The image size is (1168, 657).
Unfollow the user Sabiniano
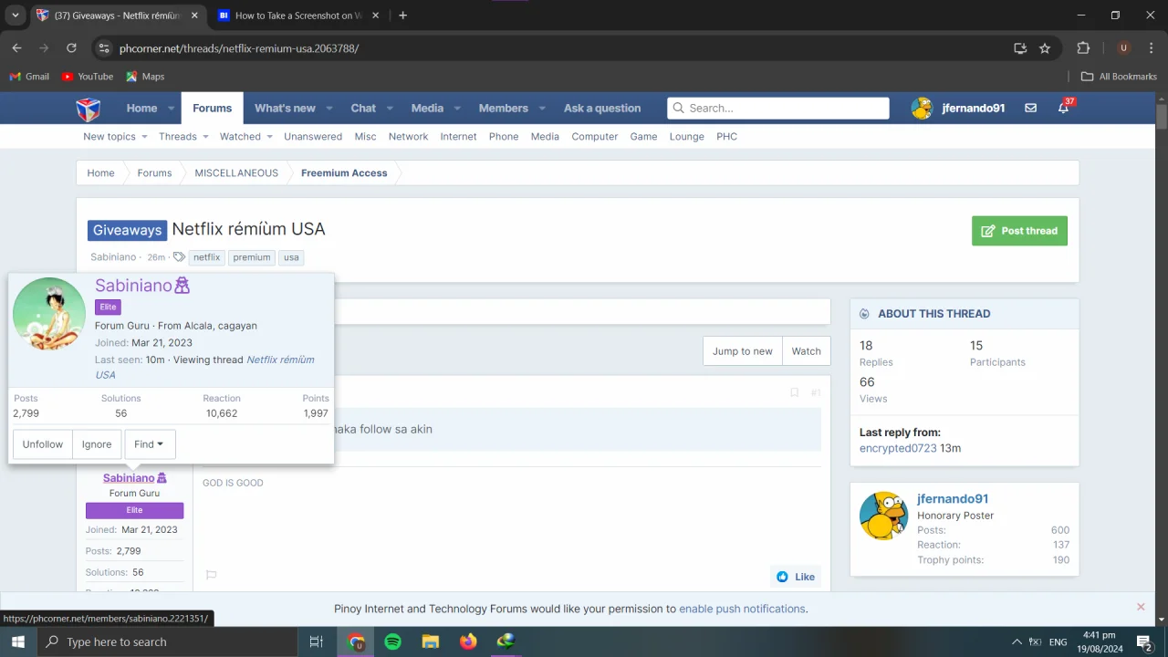[x=43, y=444]
